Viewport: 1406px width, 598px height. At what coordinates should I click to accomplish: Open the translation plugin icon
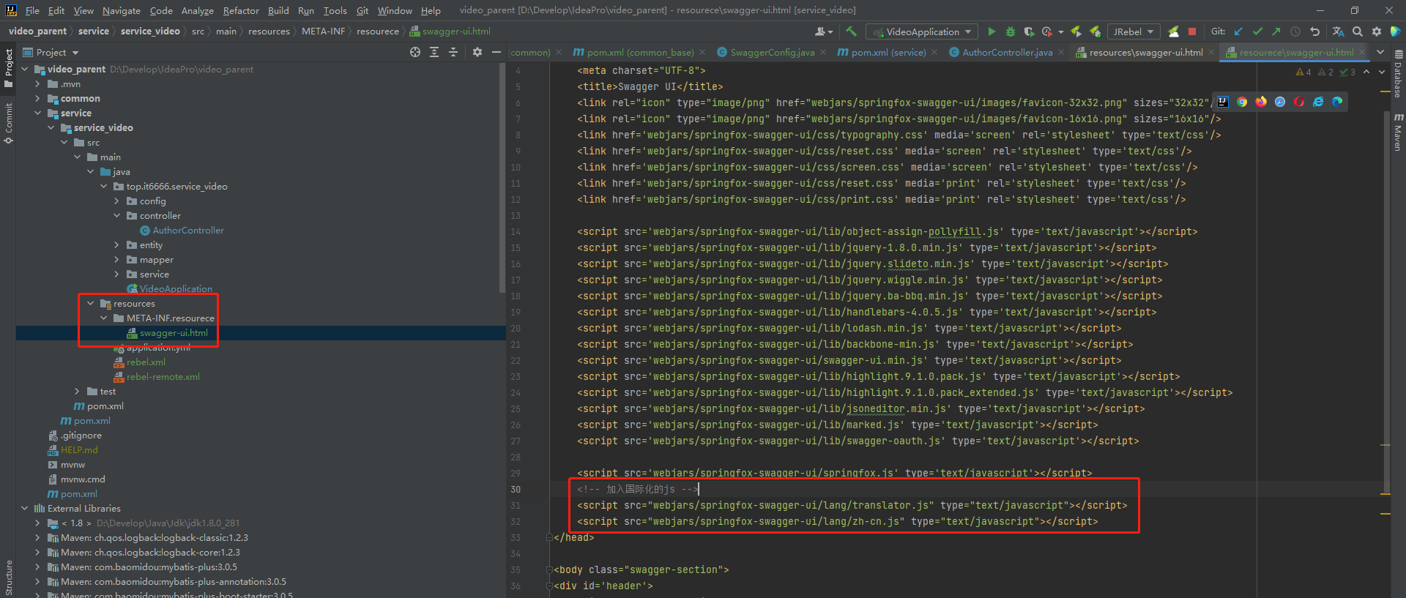pyautogui.click(x=1338, y=31)
